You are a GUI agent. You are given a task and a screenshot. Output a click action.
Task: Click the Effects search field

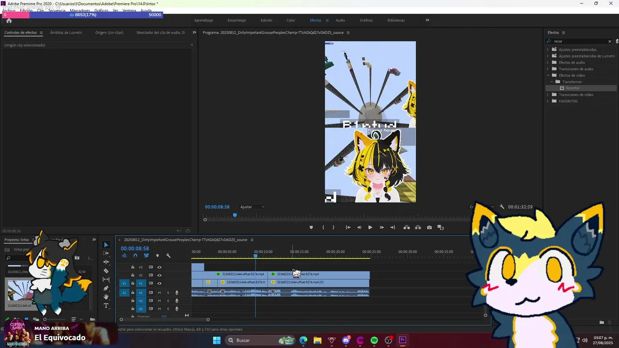(x=579, y=41)
